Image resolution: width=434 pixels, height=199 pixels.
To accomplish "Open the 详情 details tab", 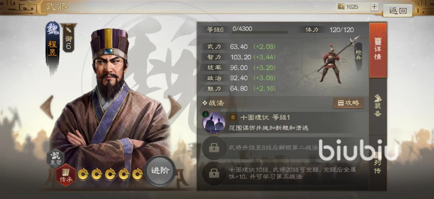I will pos(378,50).
